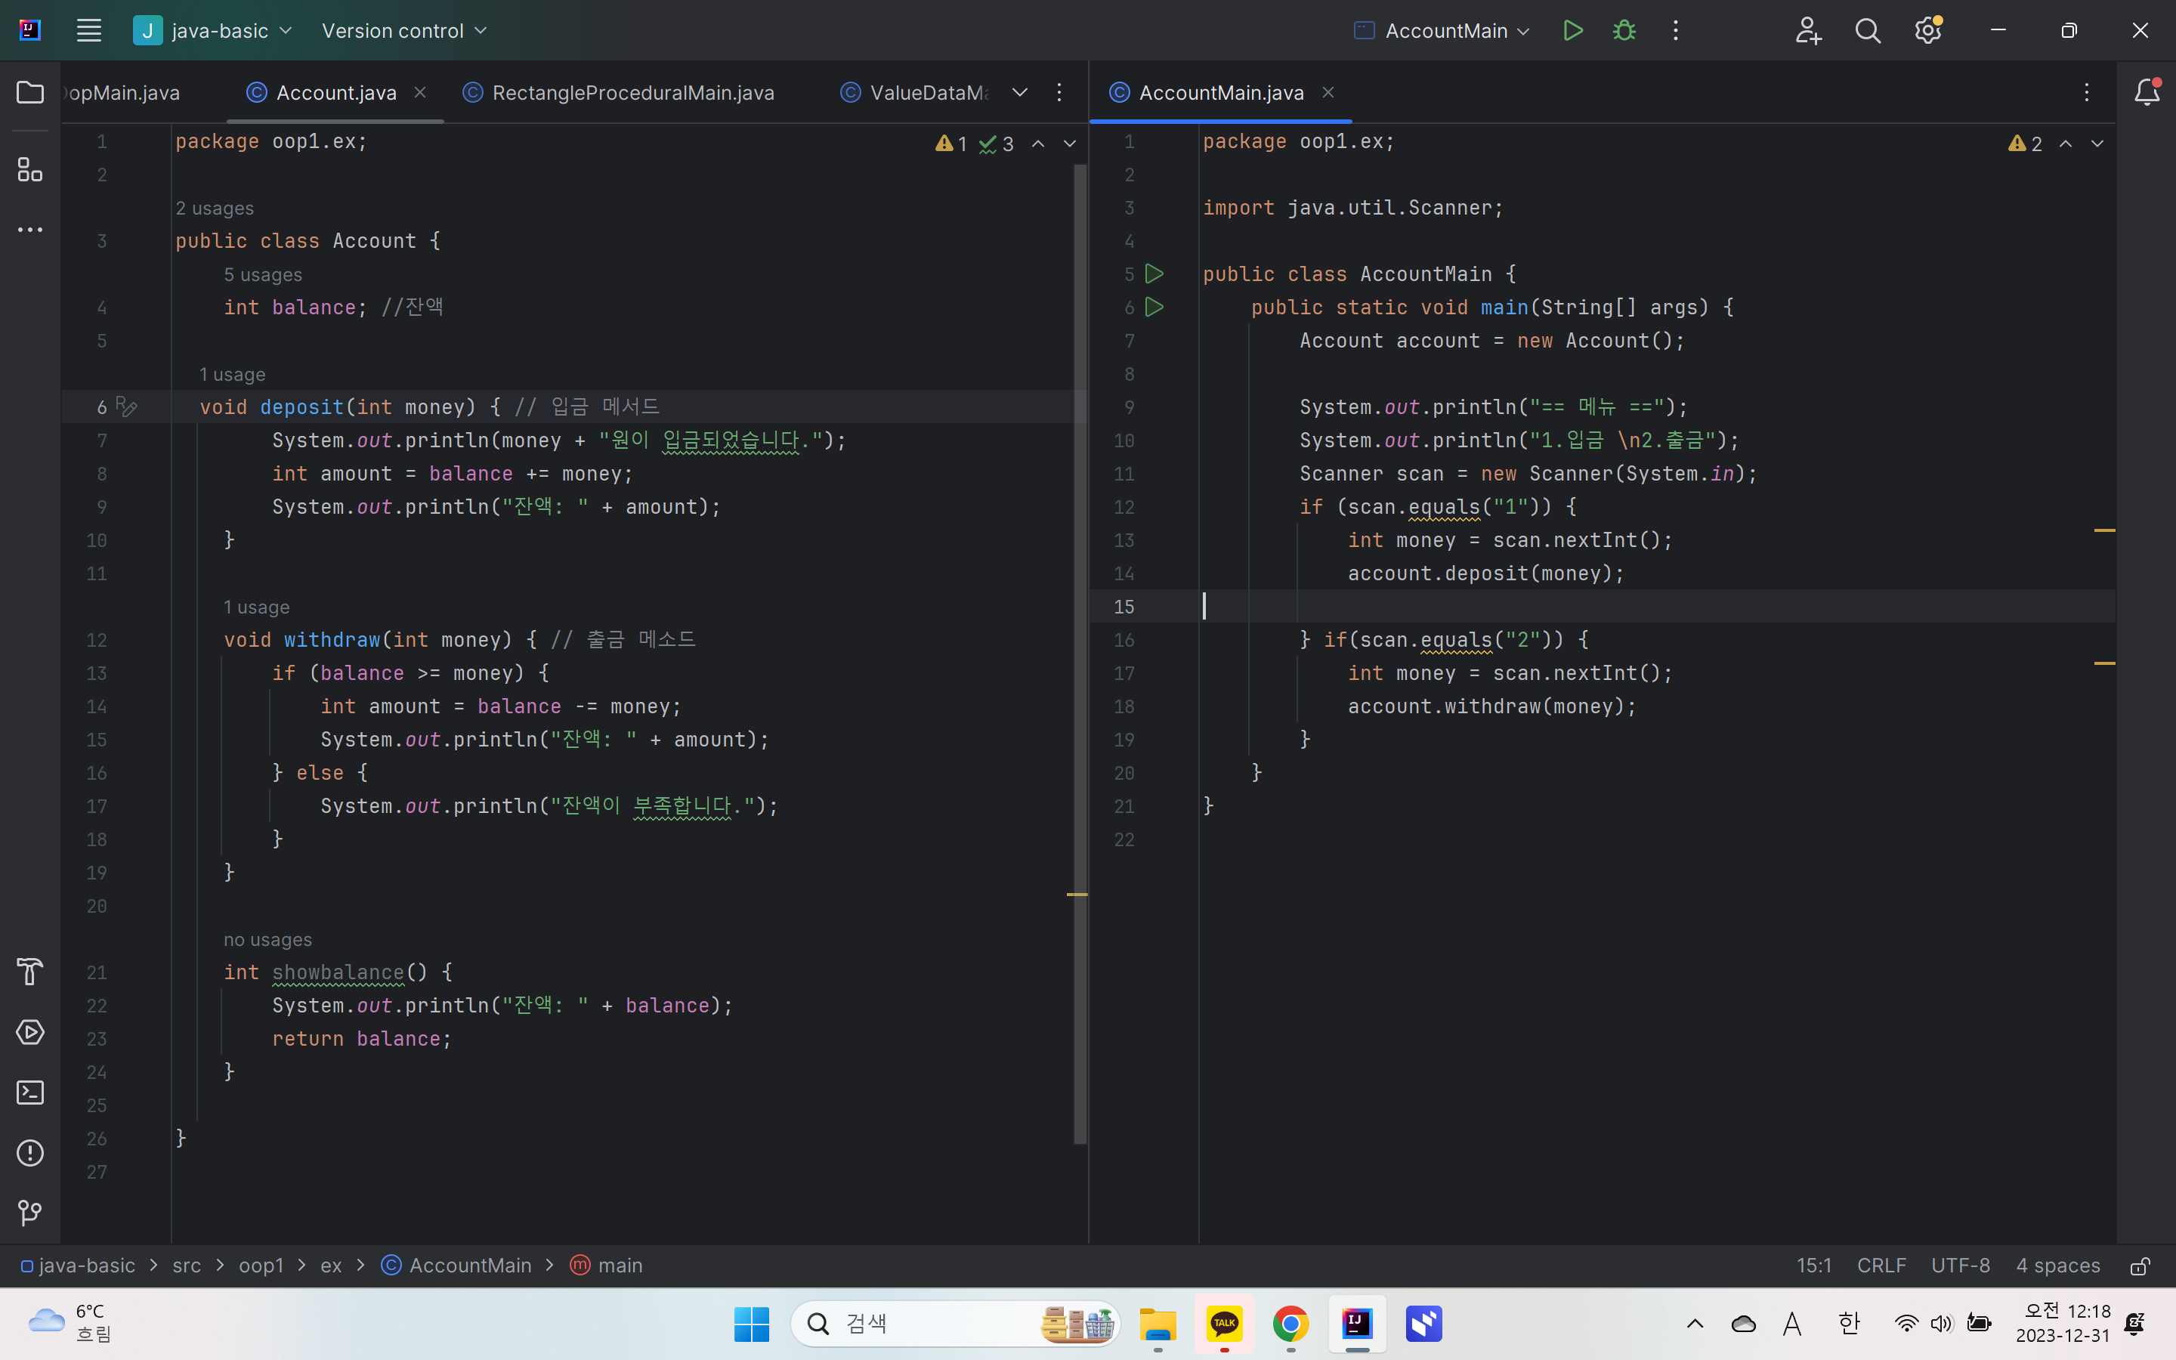Click oop1 in the breadcrumb bar
Screen dimensions: 2176x1360
pos(261,1266)
